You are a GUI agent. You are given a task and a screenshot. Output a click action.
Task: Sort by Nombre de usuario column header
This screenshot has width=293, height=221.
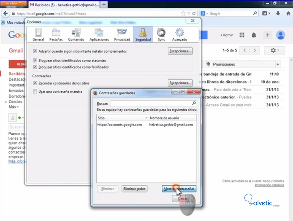[172, 118]
